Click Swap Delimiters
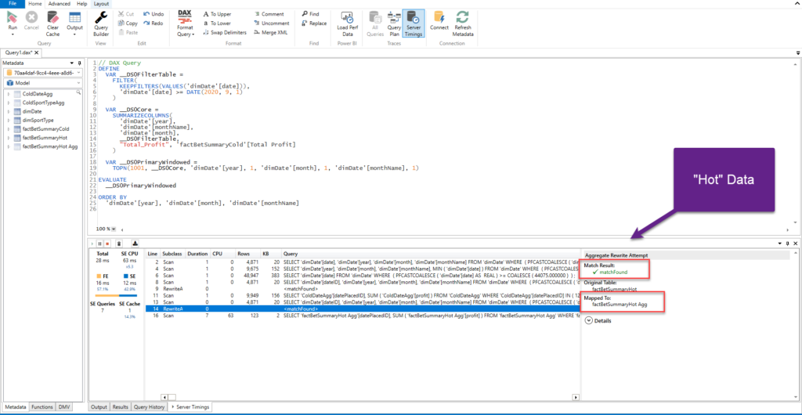The height and width of the screenshot is (415, 802). [x=225, y=32]
